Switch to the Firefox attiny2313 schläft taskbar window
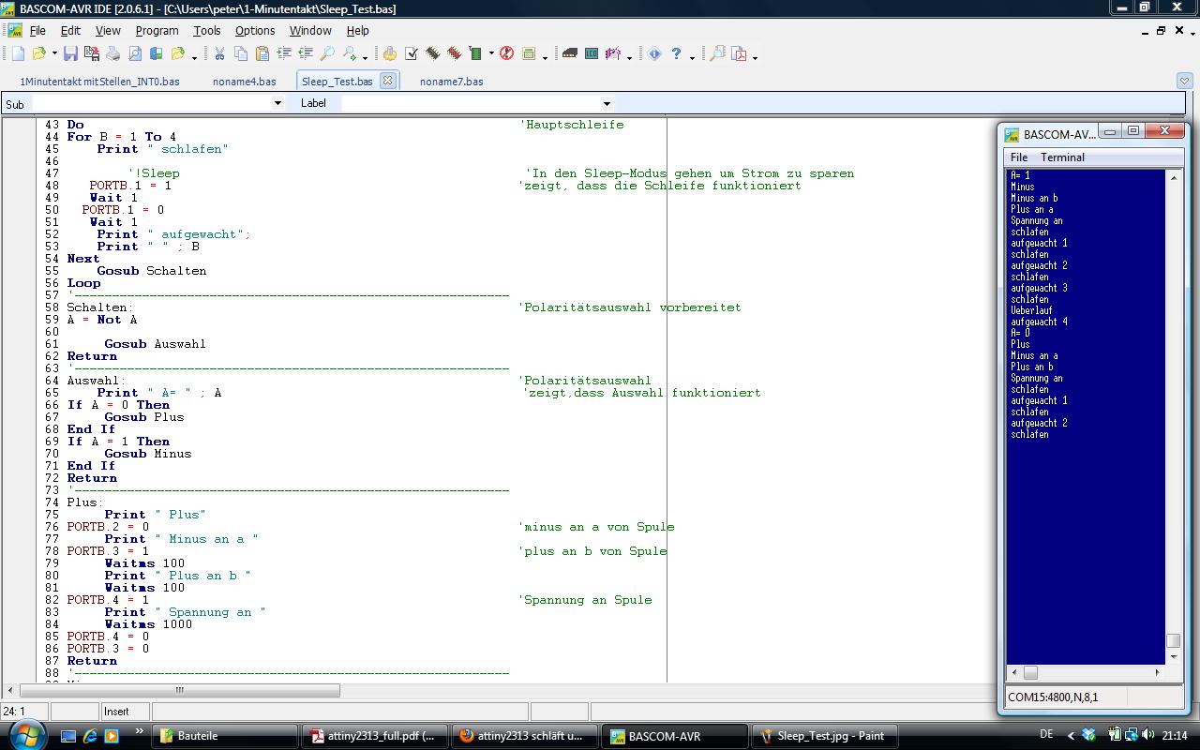 point(525,736)
